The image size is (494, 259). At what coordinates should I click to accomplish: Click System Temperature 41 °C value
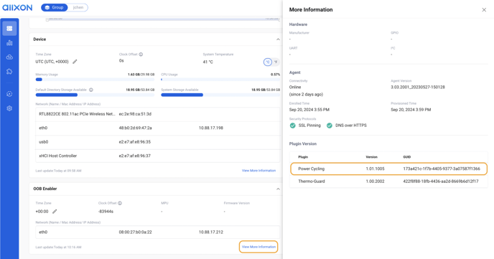208,62
